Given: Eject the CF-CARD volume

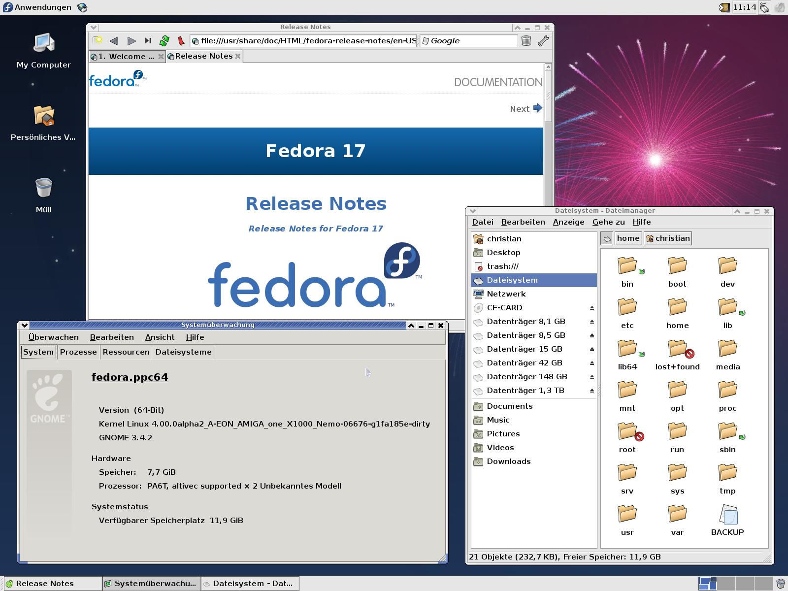Looking at the screenshot, I should 592,308.
